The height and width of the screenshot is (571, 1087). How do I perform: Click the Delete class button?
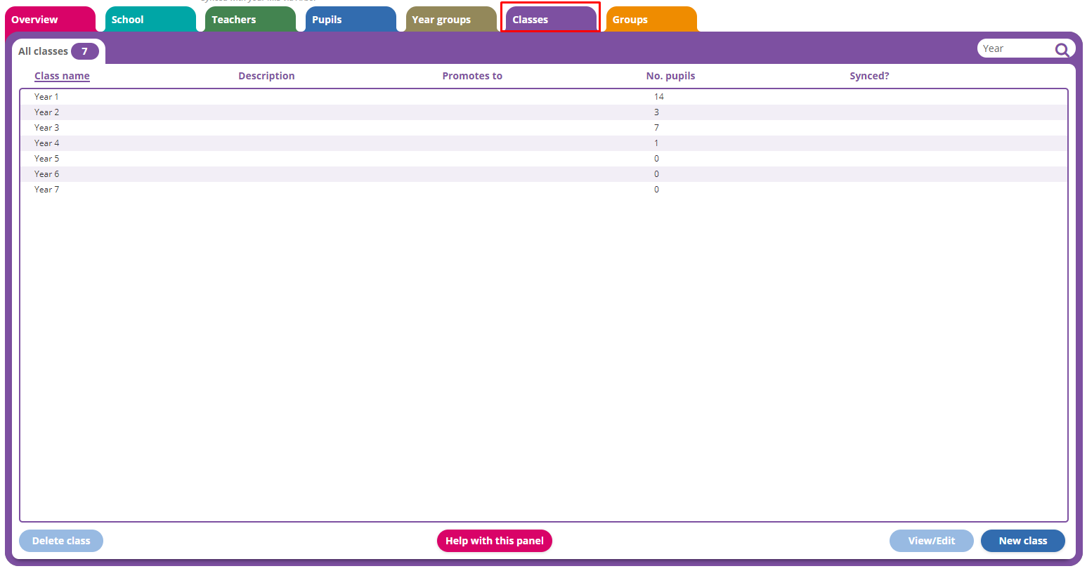60,541
